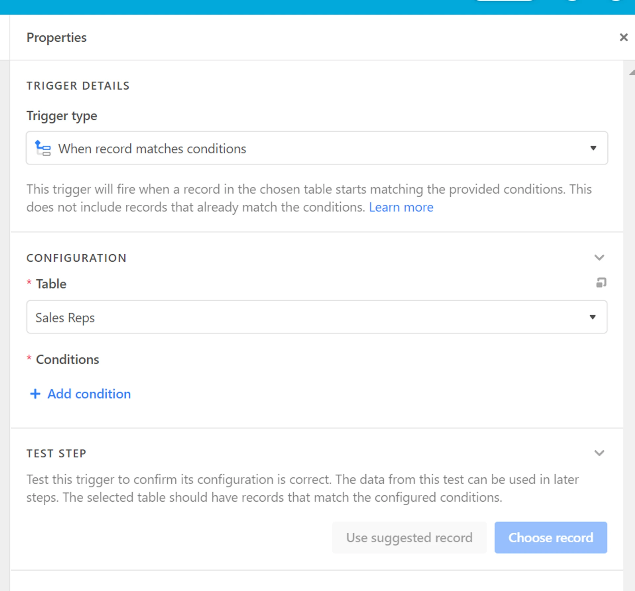Collapse the Configuration section chevron
Viewport: 635px width, 591px height.
[x=599, y=258]
